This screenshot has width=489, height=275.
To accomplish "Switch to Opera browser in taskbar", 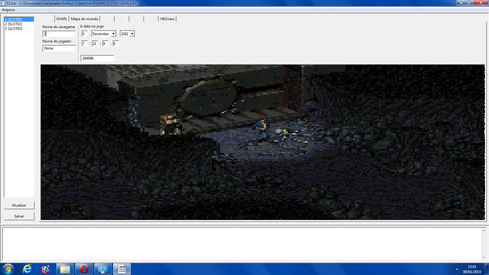I will pos(84,269).
